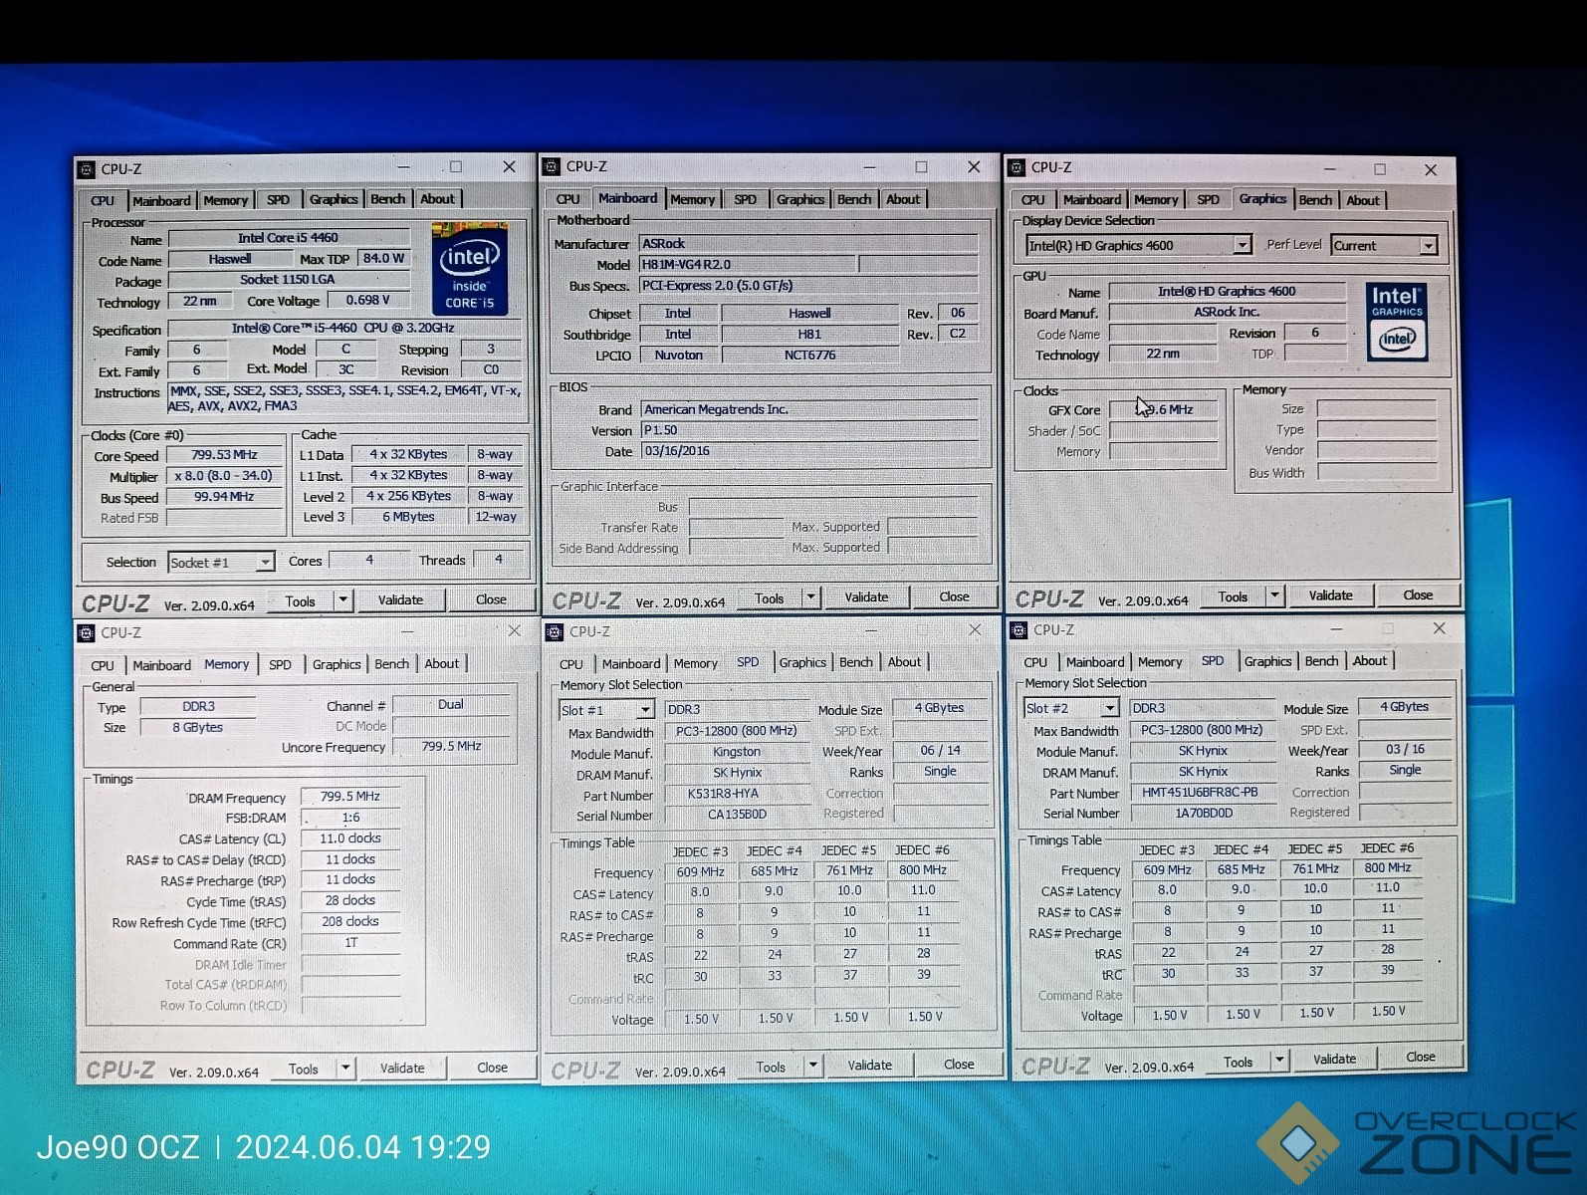Click the 84.0 W Max TDP value
Viewport: 1587px width, 1195px height.
[x=383, y=259]
